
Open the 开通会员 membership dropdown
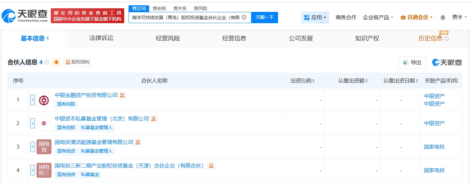[417, 18]
